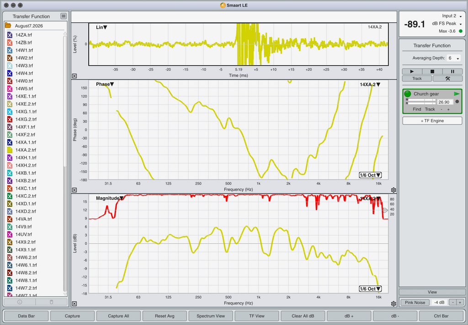Image resolution: width=468 pixels, height=325 pixels.
Task: Click + TF Engine button
Action: click(x=432, y=121)
